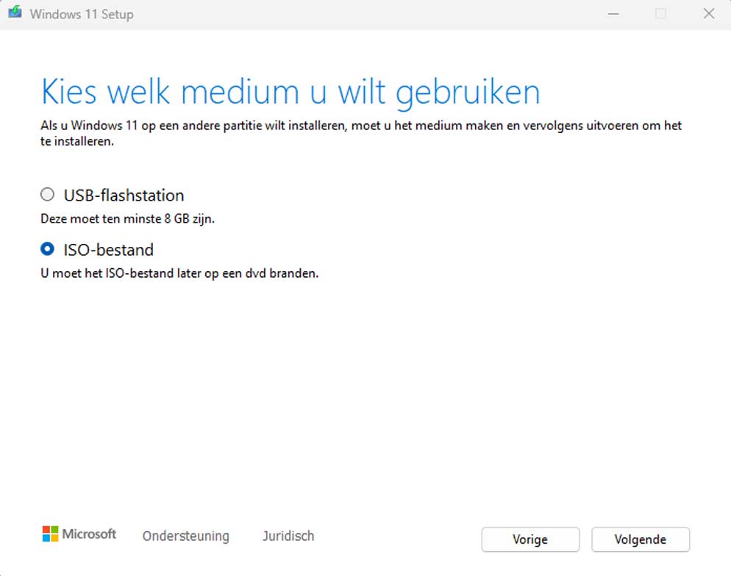This screenshot has width=731, height=576.
Task: Click the 'ISO-bestand' label text
Action: coord(108,250)
